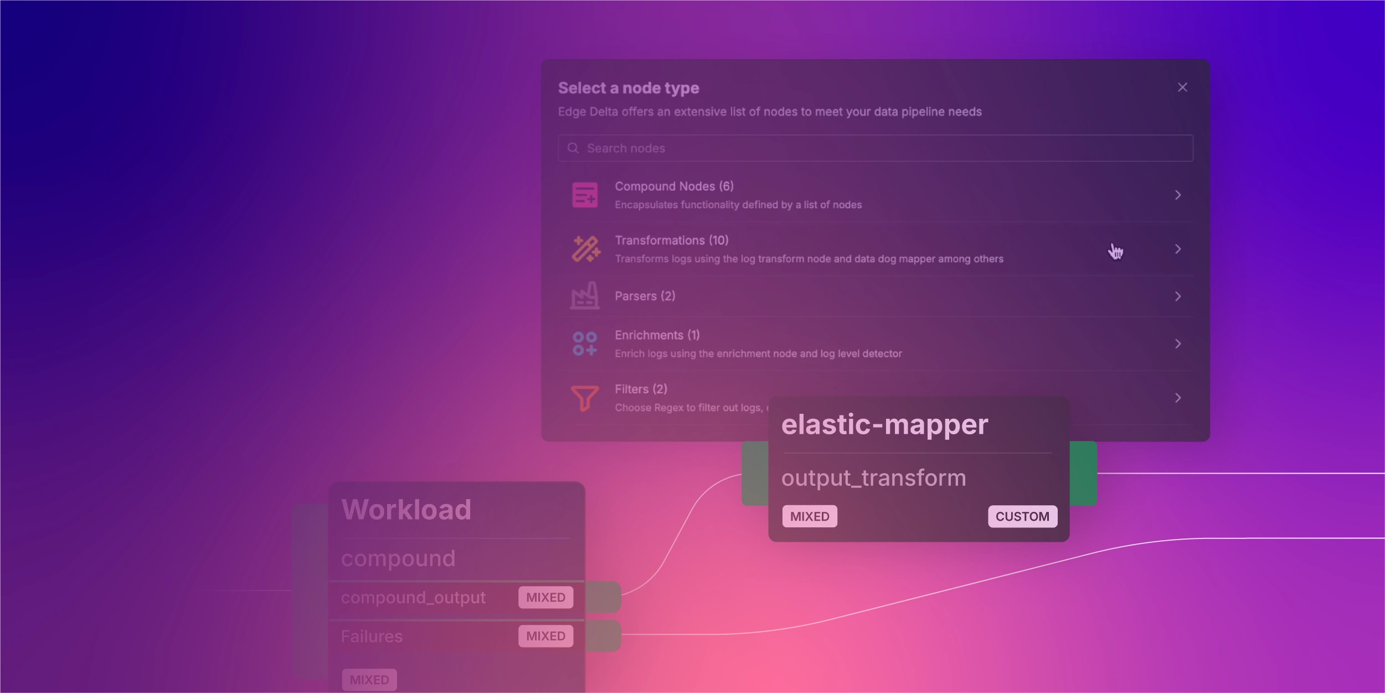Click the search magnifier icon
The width and height of the screenshot is (1385, 693).
(x=573, y=148)
